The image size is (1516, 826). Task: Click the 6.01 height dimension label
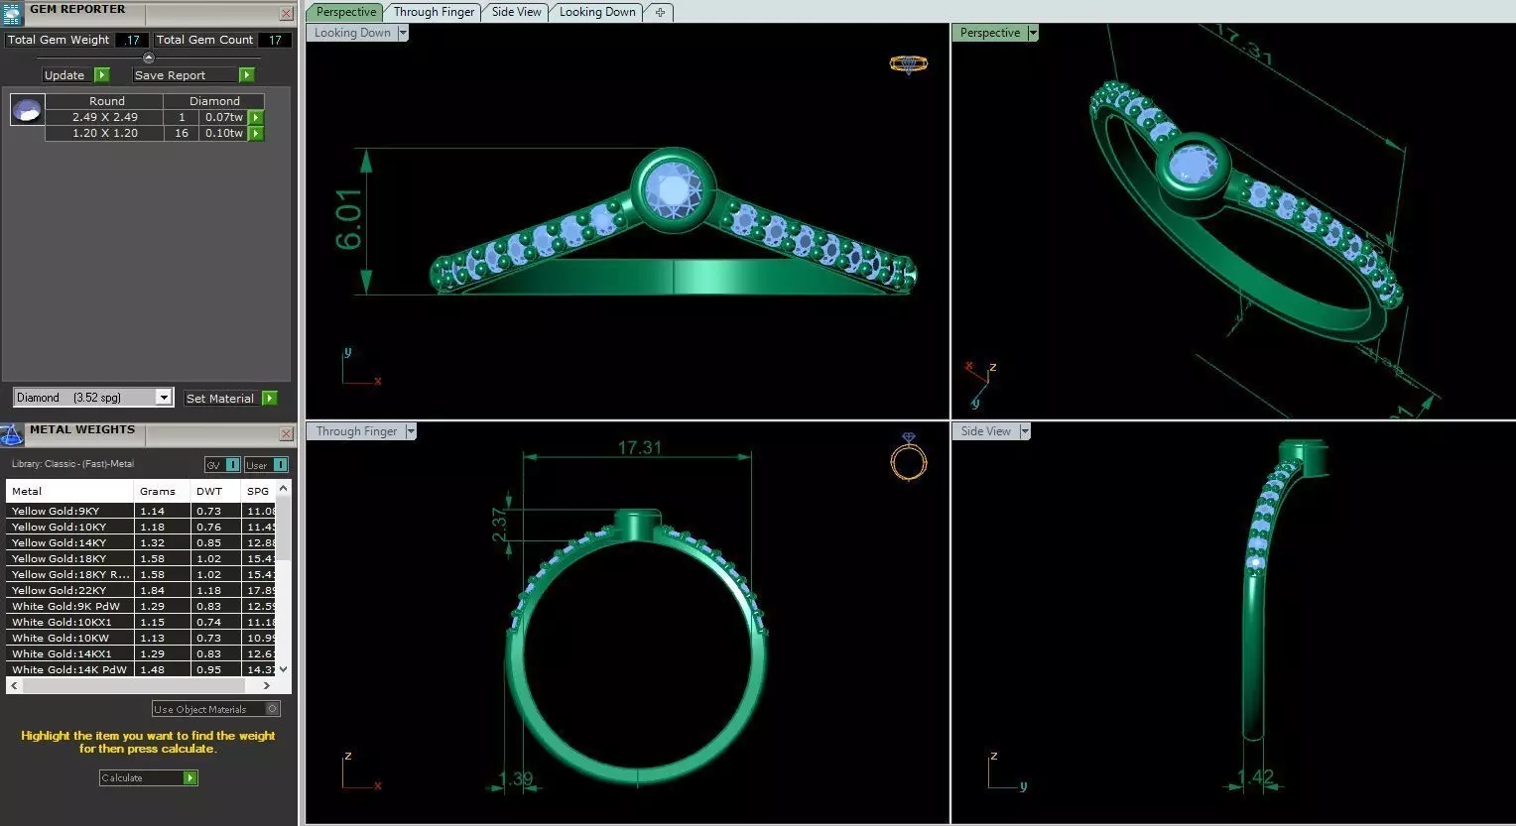pyautogui.click(x=348, y=220)
